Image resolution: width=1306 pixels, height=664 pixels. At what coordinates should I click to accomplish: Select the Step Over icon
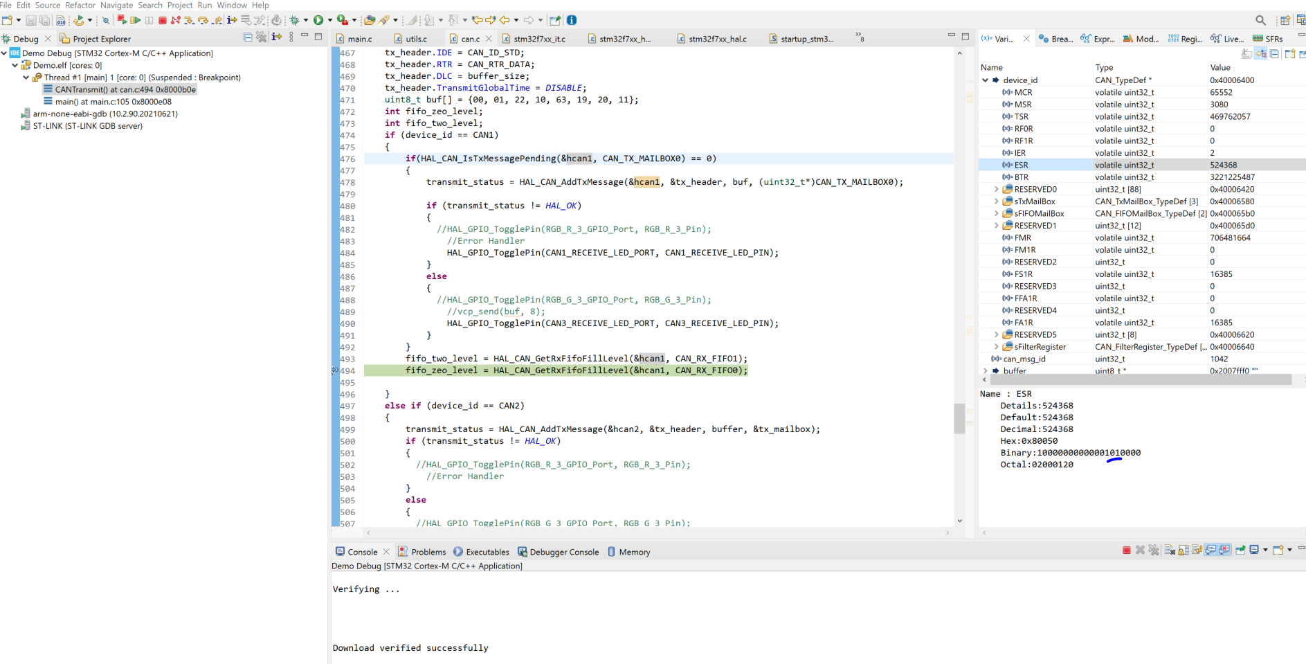point(203,20)
